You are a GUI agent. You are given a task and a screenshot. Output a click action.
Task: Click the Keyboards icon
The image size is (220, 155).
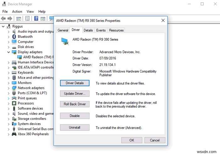[x=14, y=72]
